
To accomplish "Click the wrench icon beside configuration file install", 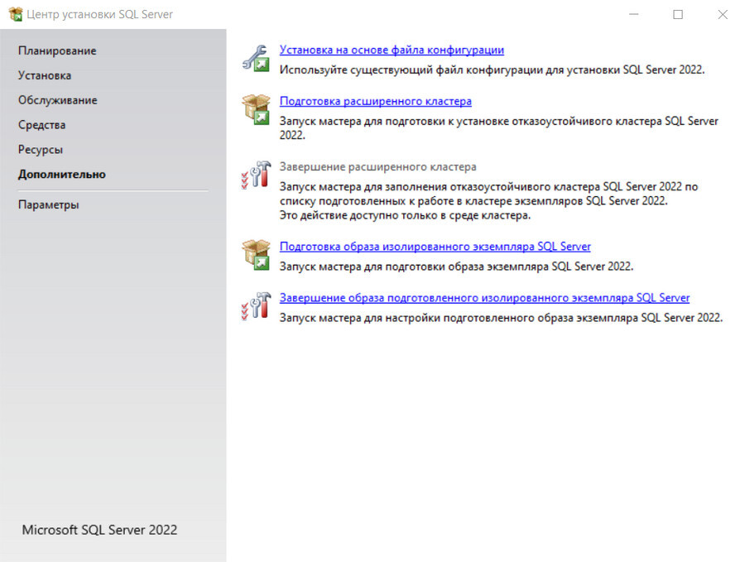I will [256, 59].
